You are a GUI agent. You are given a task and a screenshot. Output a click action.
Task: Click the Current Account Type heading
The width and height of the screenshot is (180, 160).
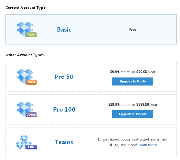[x=25, y=8]
